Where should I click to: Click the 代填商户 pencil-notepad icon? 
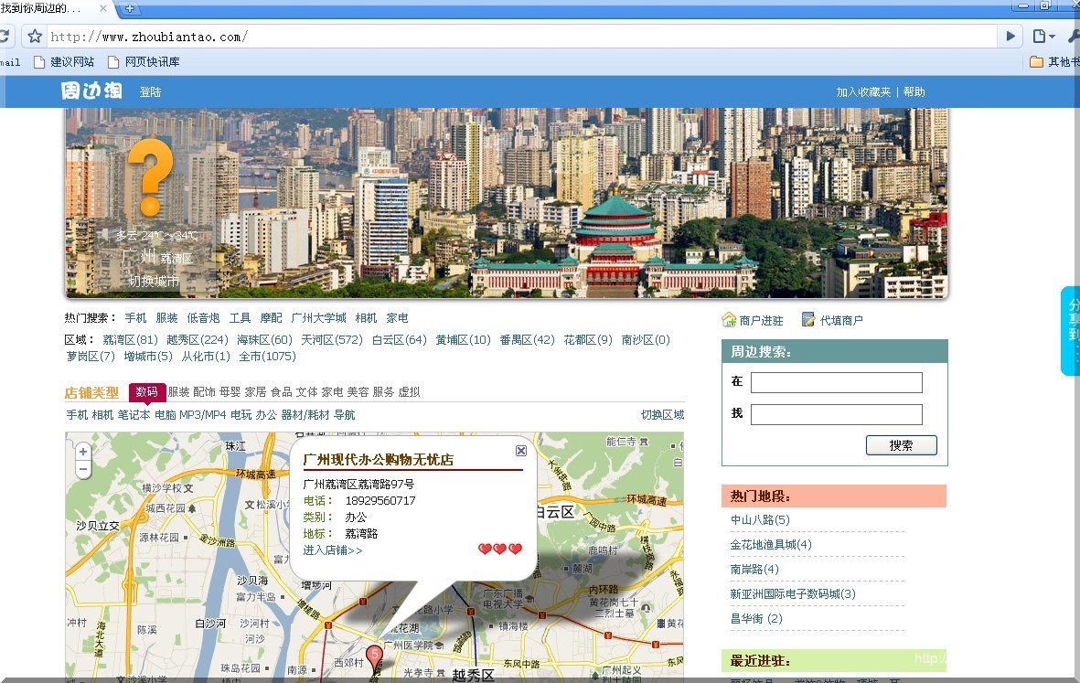tap(807, 319)
